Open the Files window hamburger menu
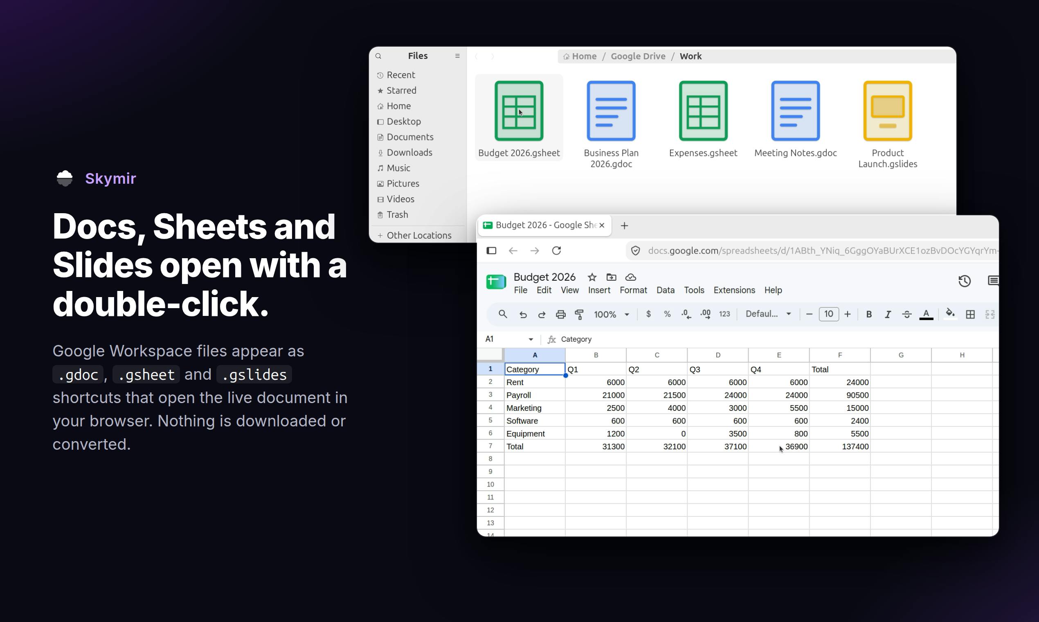Screen dimensions: 1039x622 pyautogui.click(x=457, y=56)
